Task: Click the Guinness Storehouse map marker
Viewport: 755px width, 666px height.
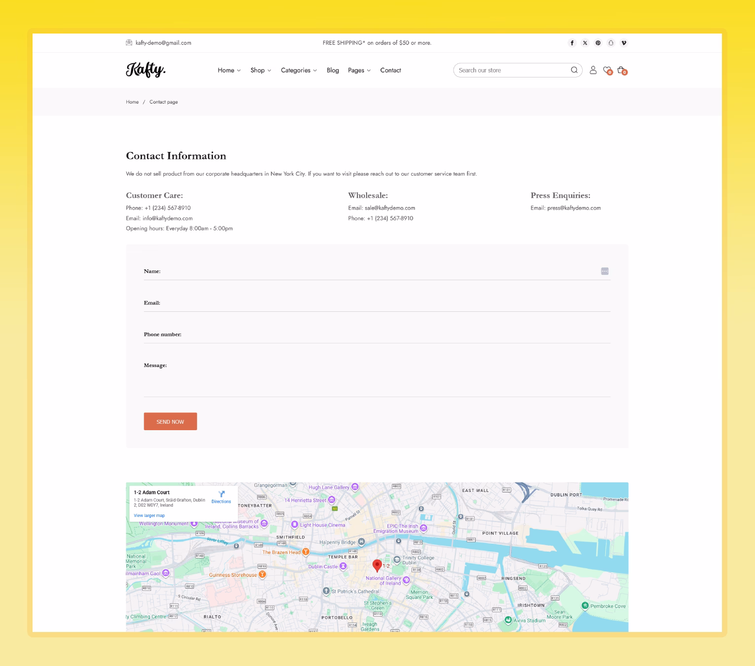Action: (x=263, y=574)
